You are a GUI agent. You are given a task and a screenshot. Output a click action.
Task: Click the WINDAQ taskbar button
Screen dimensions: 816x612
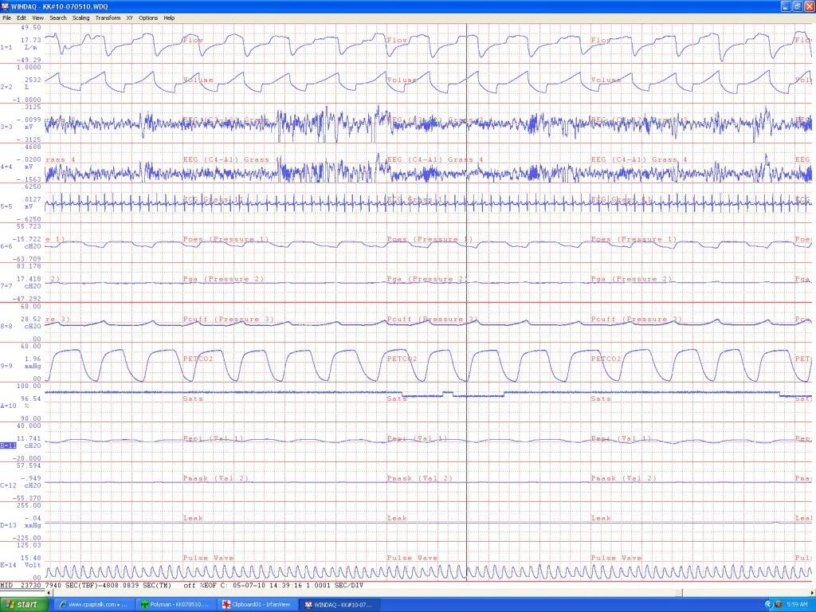(x=335, y=605)
